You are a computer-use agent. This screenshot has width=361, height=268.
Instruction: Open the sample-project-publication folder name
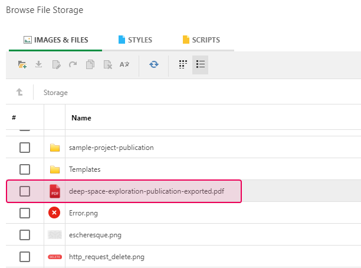[x=111, y=148]
